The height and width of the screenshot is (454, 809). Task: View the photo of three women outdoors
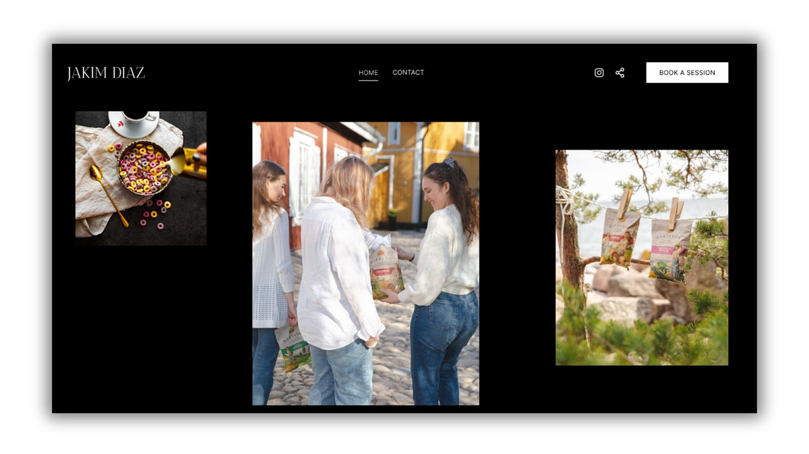pyautogui.click(x=365, y=263)
